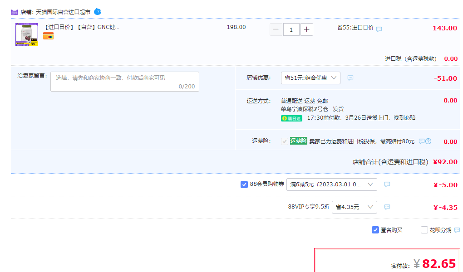Click the shop total ¥92.00

coord(445,162)
